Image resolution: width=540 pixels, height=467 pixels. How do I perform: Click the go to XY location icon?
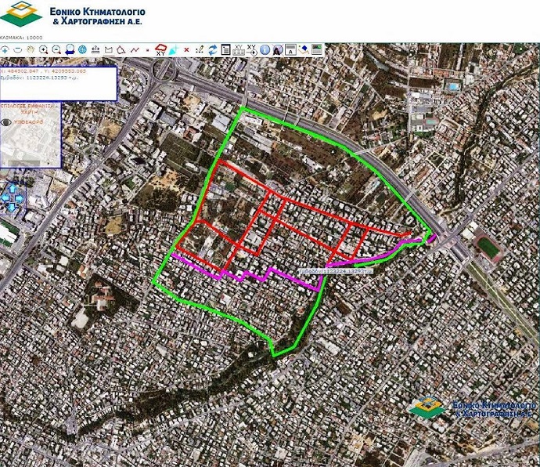point(252,49)
